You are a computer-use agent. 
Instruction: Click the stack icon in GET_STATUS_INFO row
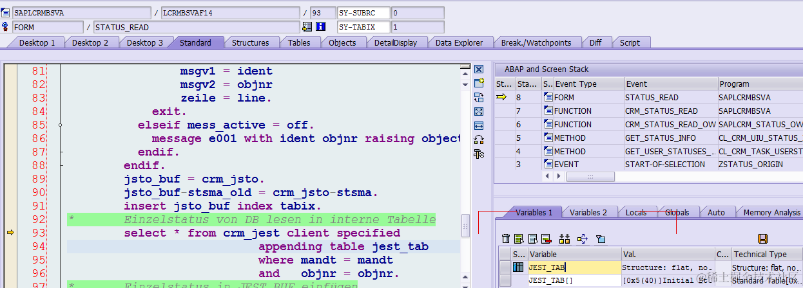click(x=548, y=138)
